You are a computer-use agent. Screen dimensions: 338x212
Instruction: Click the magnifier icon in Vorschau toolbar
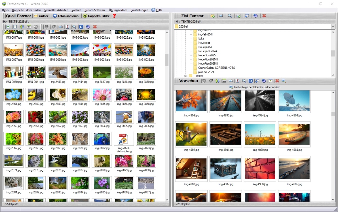click(x=244, y=81)
